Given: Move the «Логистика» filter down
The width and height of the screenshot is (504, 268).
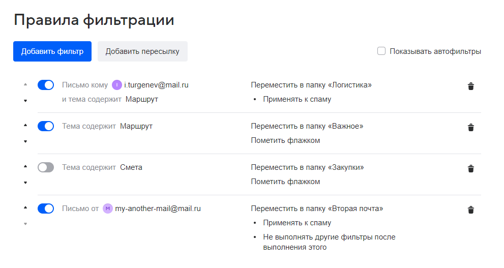Looking at the screenshot, I should pos(25,101).
